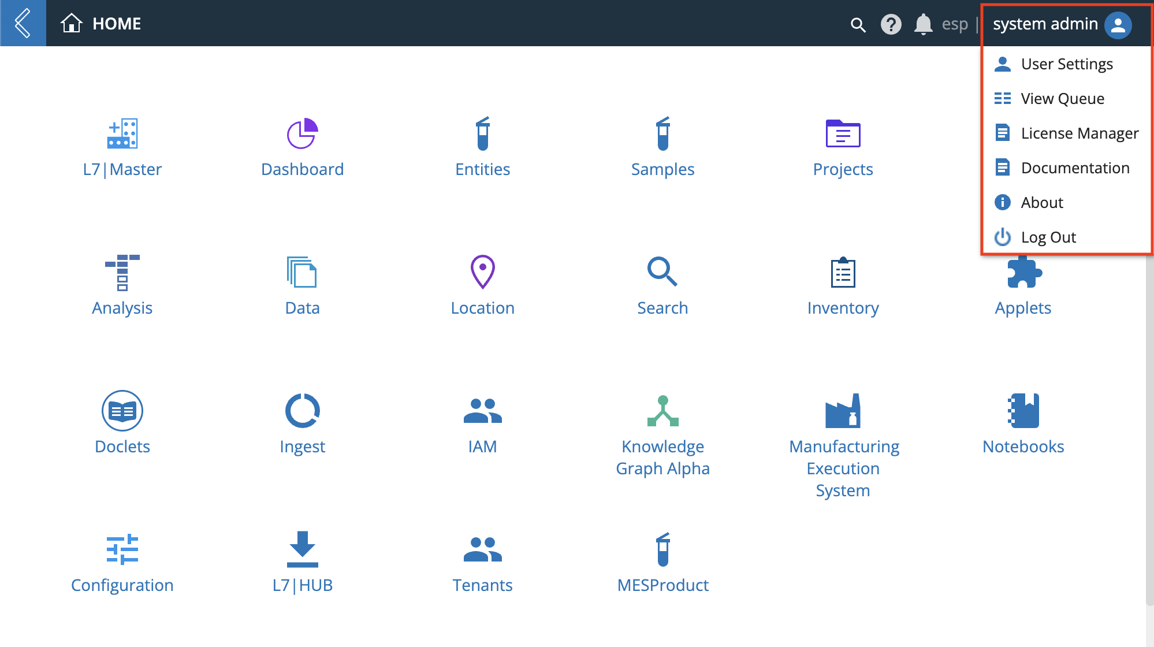Open the L7|HUB download icon

click(x=303, y=549)
